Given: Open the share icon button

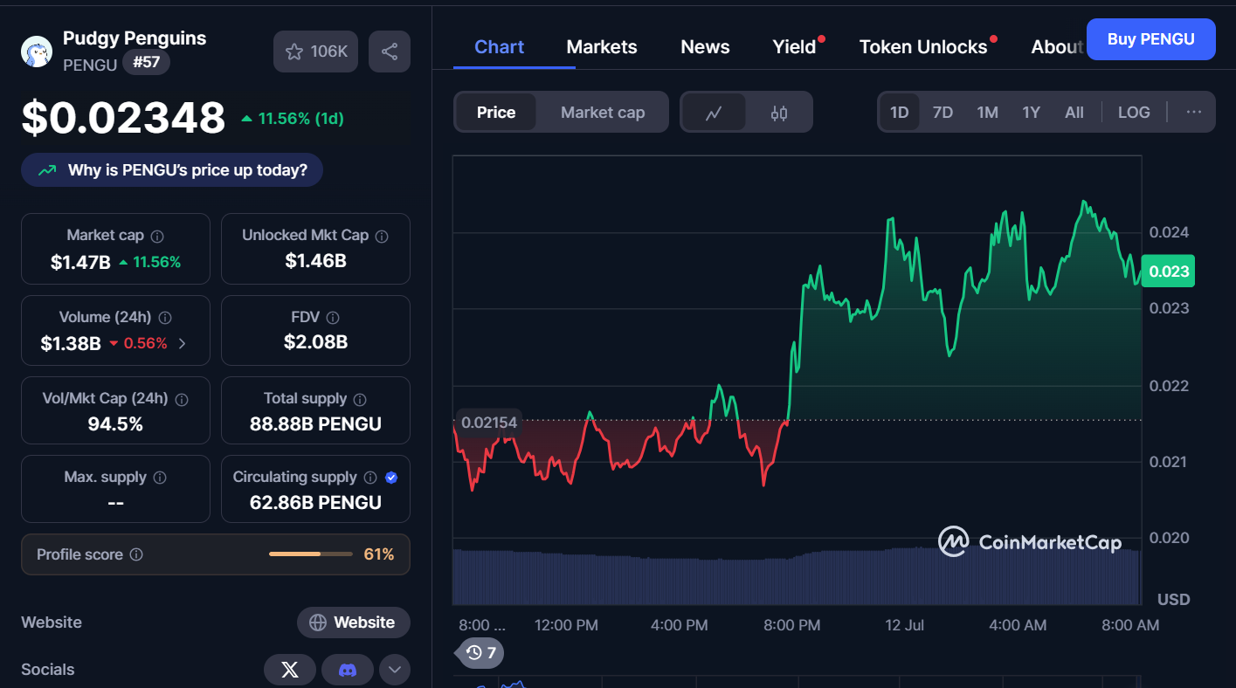Looking at the screenshot, I should click(x=390, y=52).
